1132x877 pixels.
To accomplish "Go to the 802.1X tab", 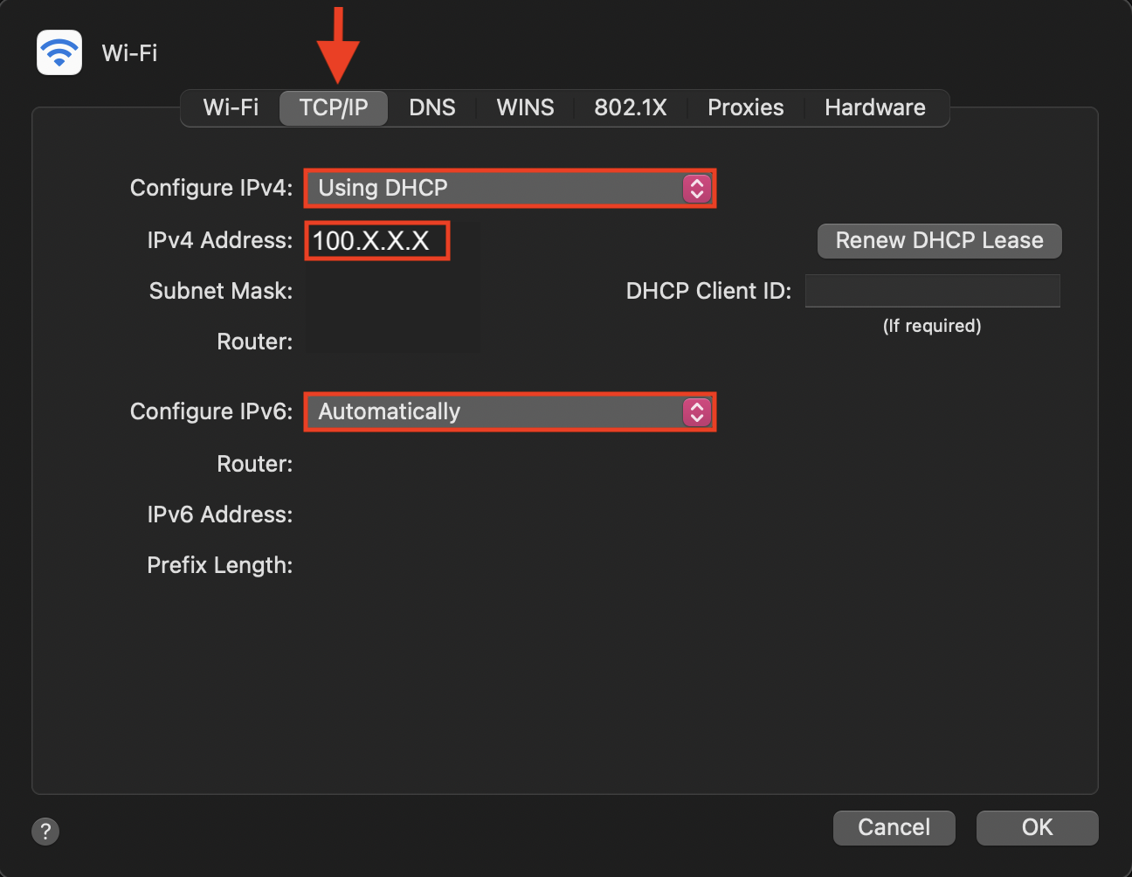I will click(630, 108).
